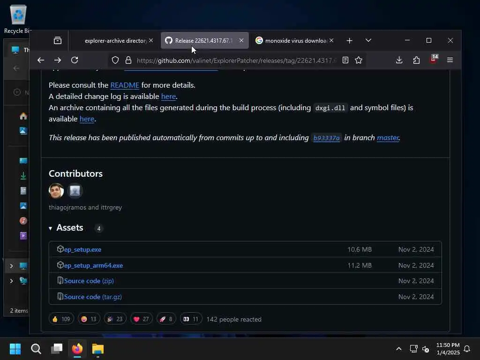
Task: Open extension with red 14 badge
Action: [434, 59]
